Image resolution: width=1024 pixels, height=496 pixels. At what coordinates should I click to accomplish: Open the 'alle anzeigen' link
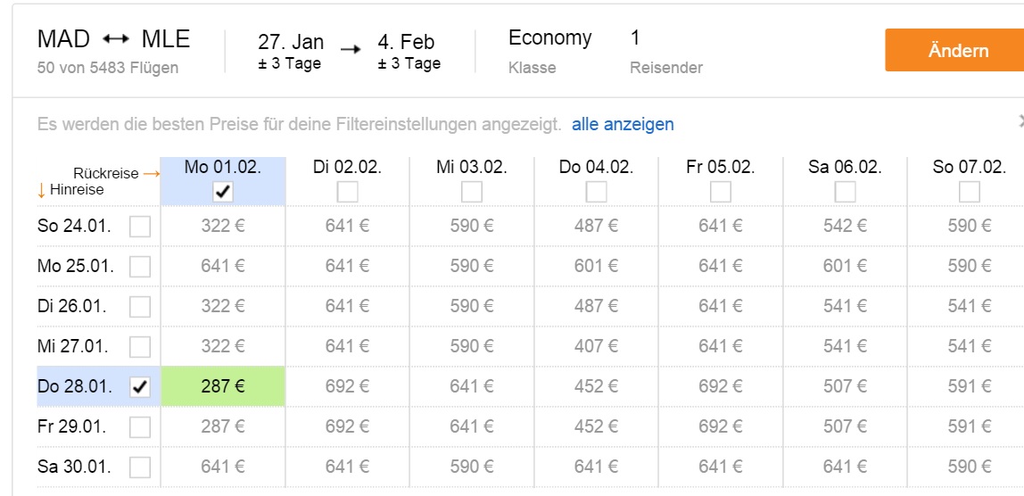pyautogui.click(x=623, y=124)
